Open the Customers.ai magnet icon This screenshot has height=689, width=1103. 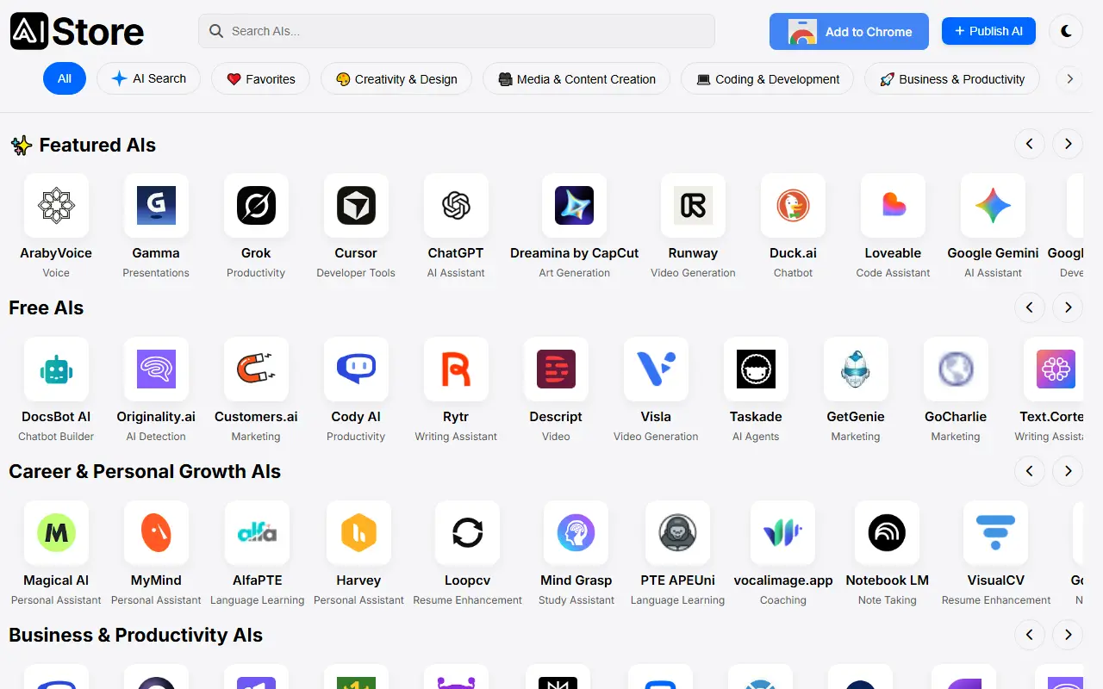coord(256,369)
